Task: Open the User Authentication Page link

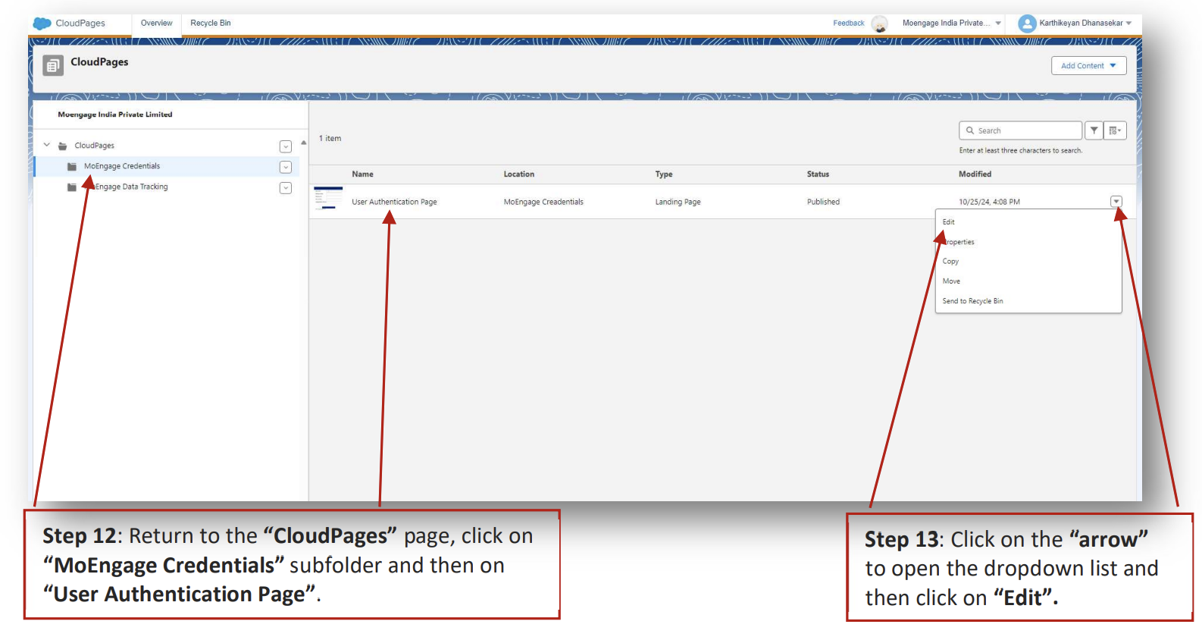Action: coord(394,202)
